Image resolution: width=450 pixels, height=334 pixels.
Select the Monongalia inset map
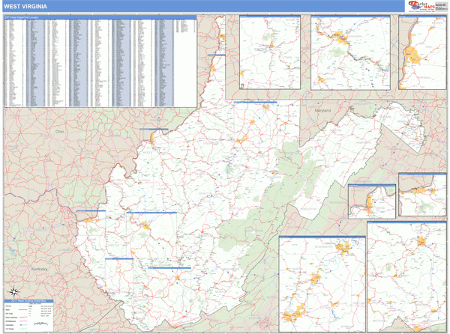(322, 284)
